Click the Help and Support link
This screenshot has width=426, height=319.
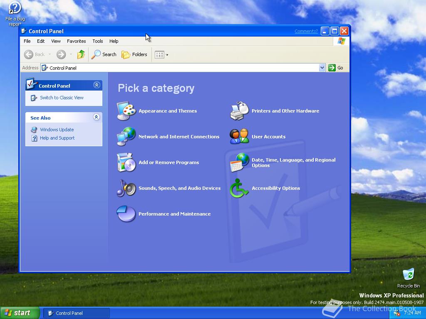point(57,138)
